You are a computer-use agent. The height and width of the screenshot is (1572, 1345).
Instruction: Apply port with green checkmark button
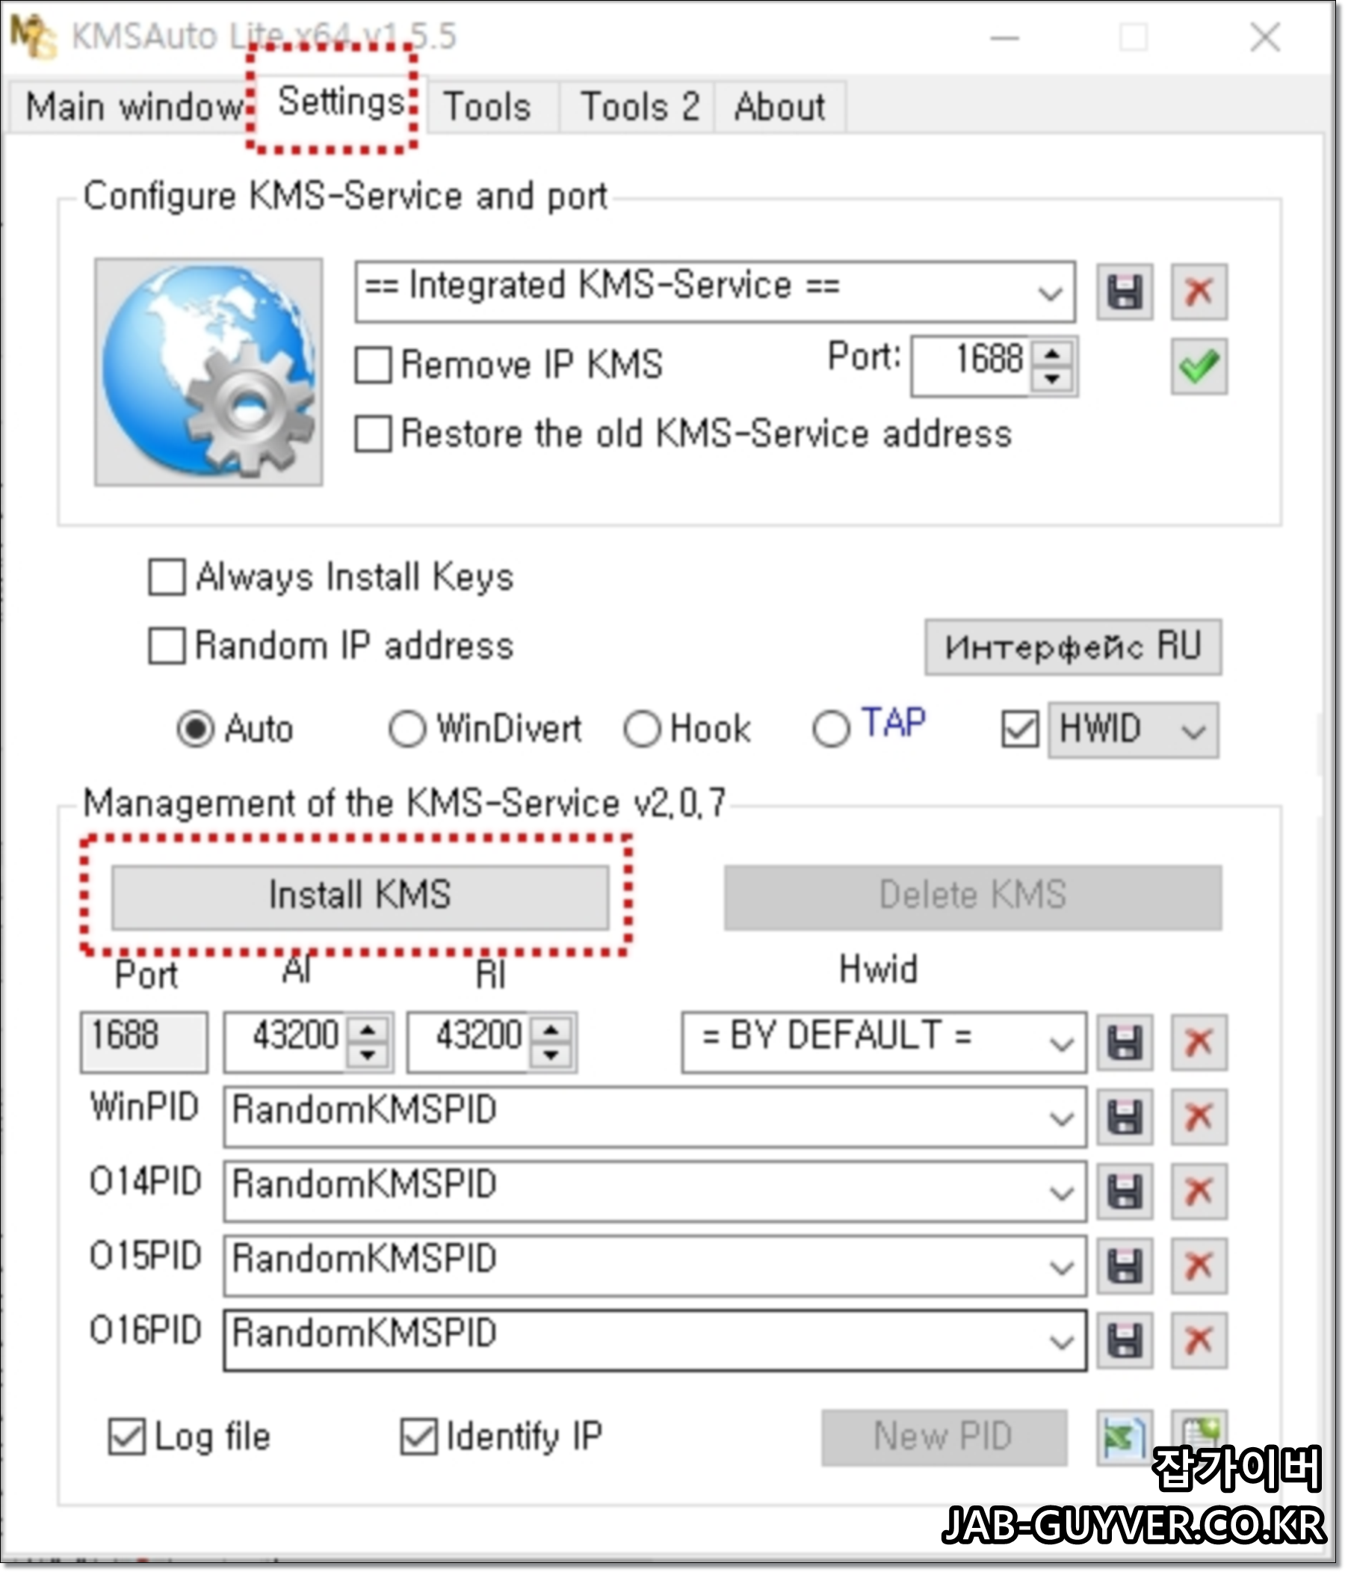1199,366
